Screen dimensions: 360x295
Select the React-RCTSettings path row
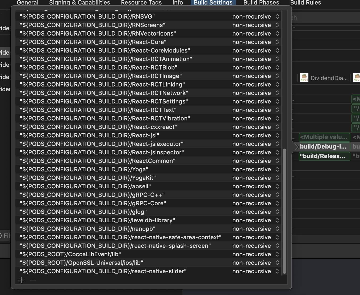click(x=104, y=101)
